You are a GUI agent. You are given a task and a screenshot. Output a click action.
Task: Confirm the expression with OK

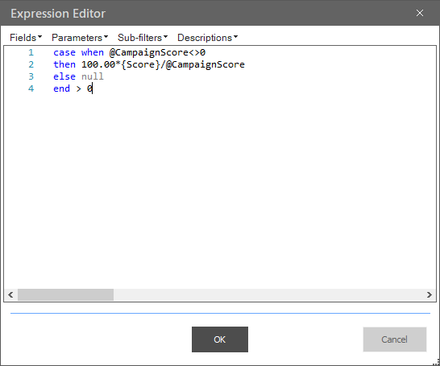point(220,339)
